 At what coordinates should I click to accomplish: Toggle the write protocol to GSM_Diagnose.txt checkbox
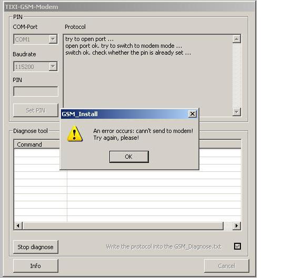[237, 246]
